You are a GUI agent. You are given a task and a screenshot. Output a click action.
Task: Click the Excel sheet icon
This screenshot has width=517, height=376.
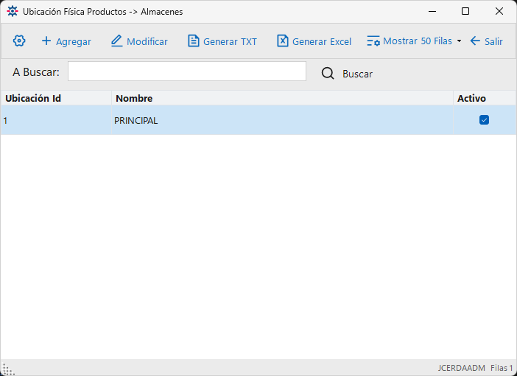pos(283,41)
